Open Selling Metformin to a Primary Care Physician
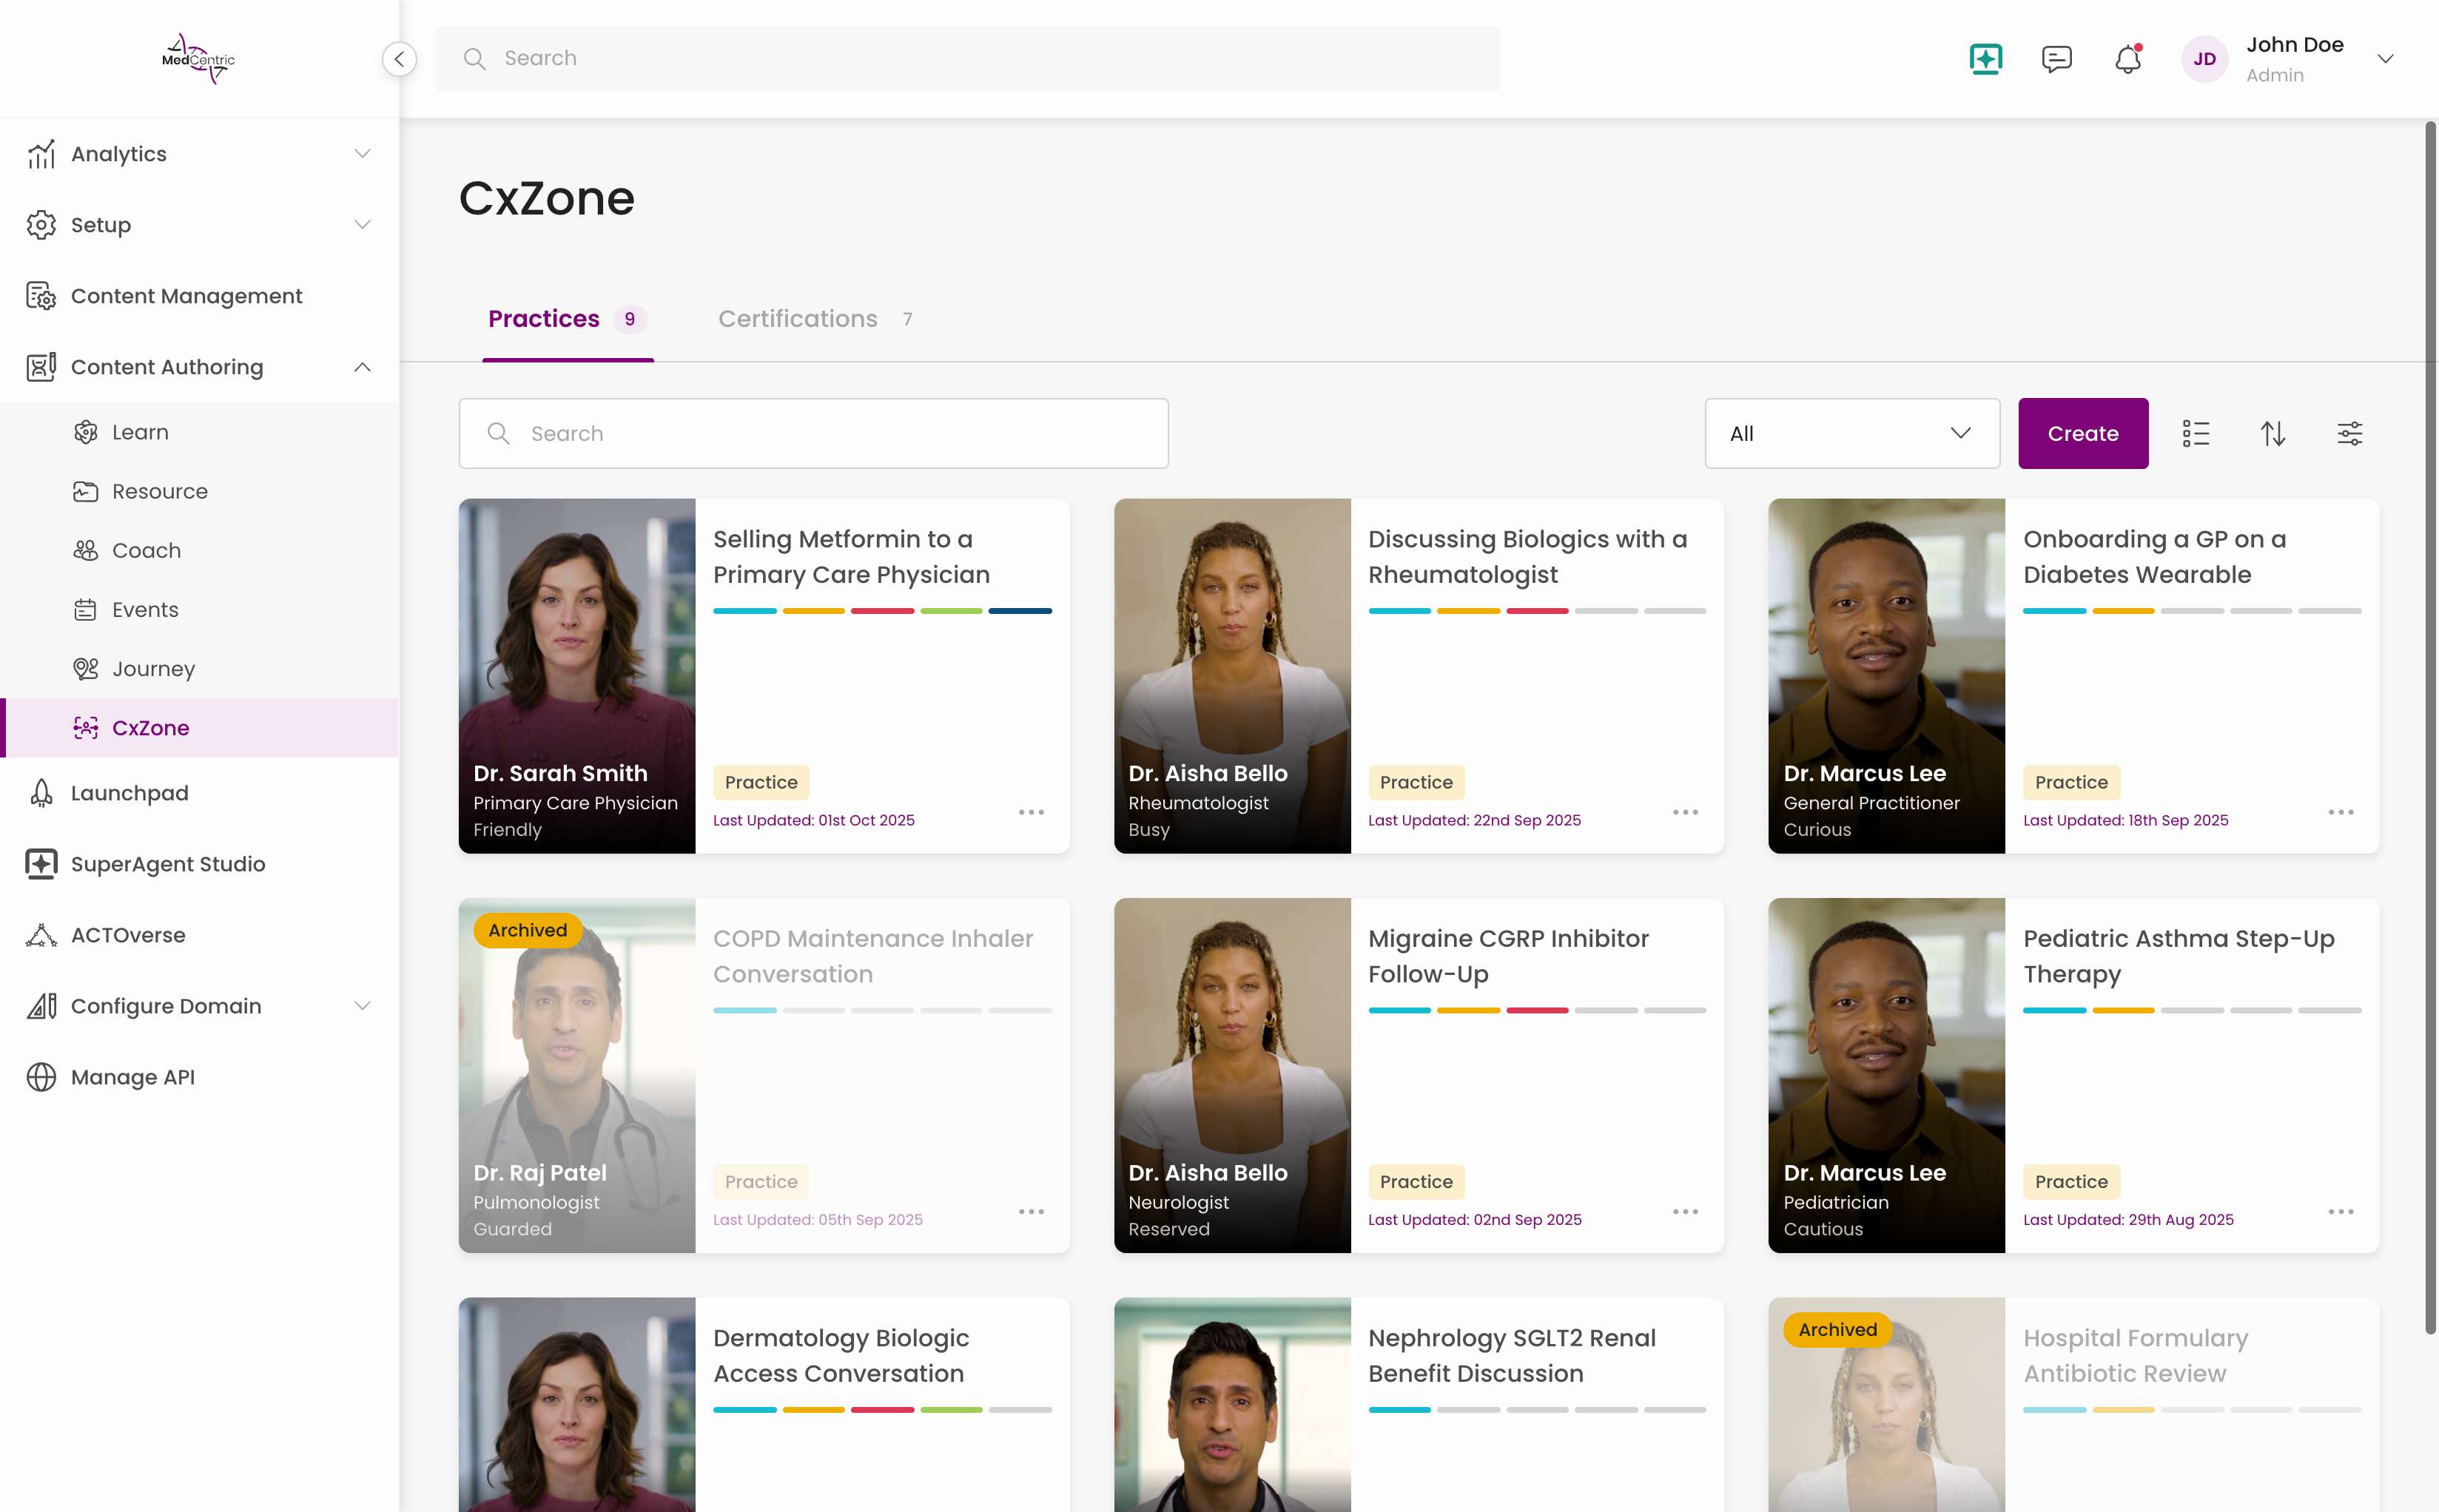The width and height of the screenshot is (2439, 1512). tap(851, 556)
